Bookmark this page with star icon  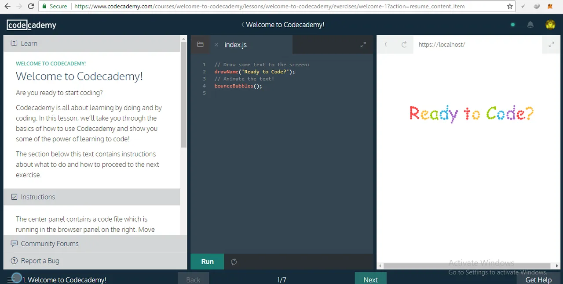coord(510,7)
